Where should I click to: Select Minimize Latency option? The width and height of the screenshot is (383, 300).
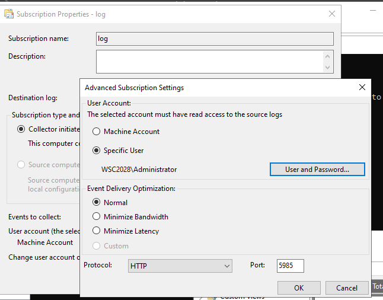pyautogui.click(x=96, y=231)
